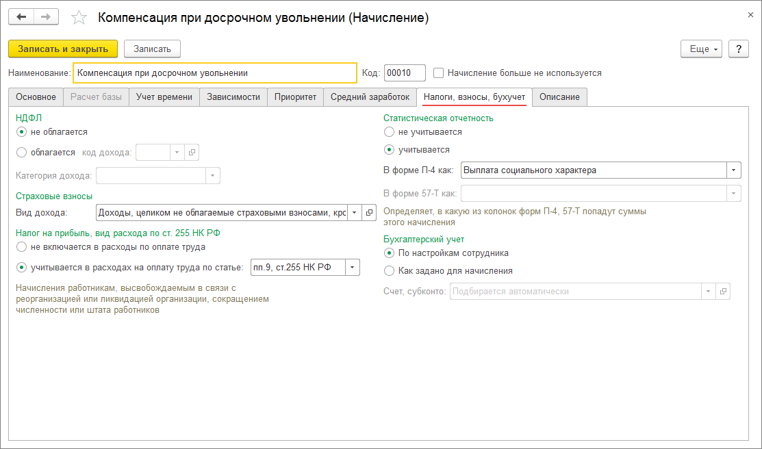Open the Вид дохода selection form icon
Image resolution: width=762 pixels, height=449 pixels.
369,213
